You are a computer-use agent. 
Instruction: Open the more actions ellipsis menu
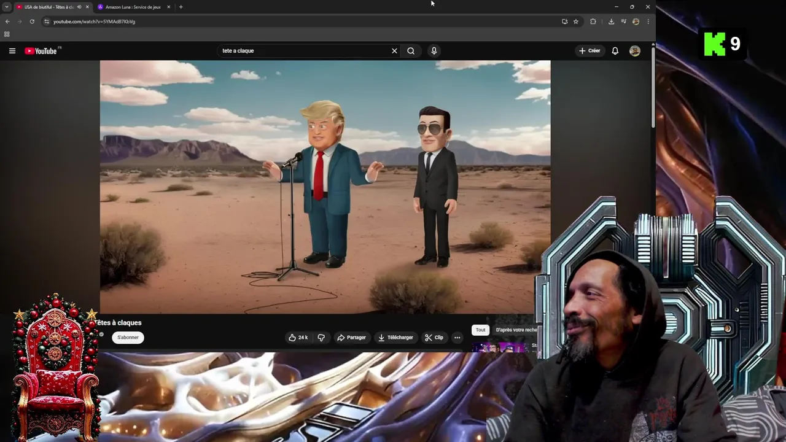point(457,338)
